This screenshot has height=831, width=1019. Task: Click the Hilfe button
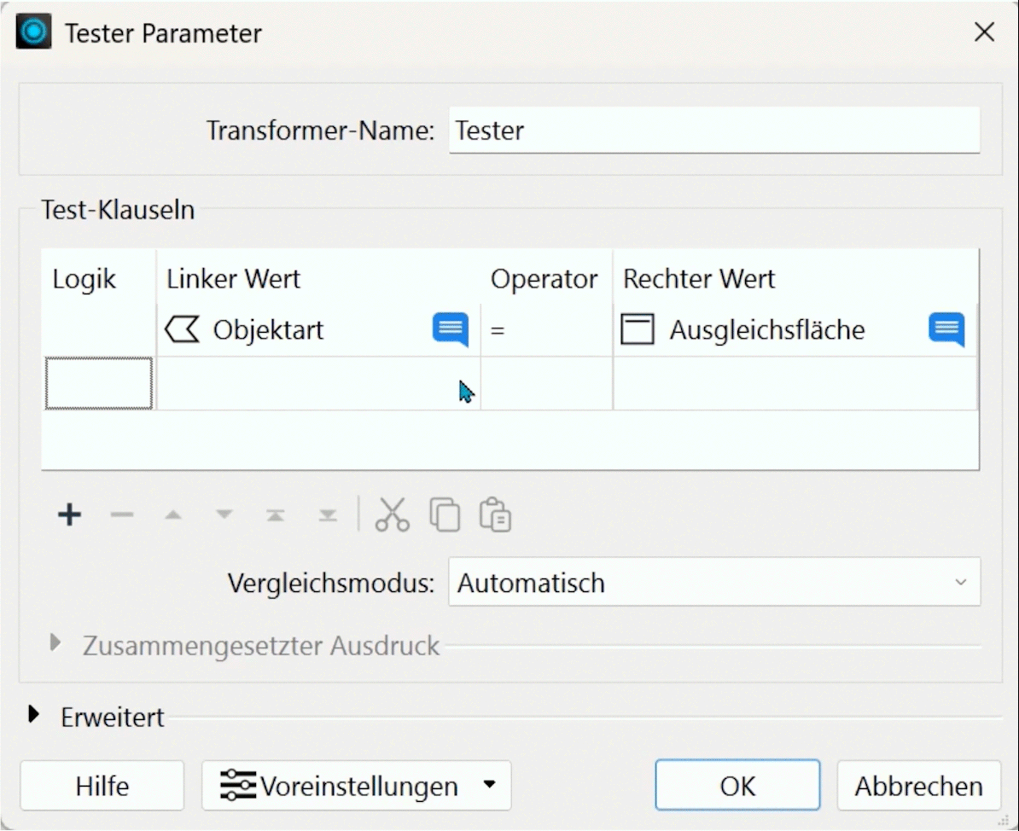coord(102,786)
